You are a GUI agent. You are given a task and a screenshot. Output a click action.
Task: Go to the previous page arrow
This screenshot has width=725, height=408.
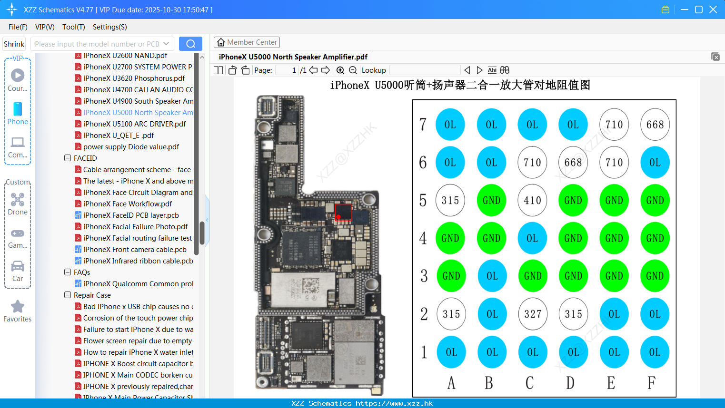coord(313,70)
